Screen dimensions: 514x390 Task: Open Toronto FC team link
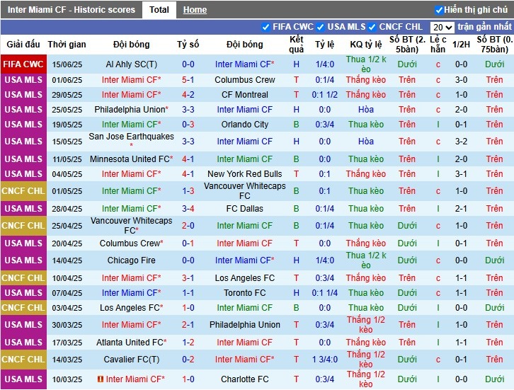click(245, 293)
